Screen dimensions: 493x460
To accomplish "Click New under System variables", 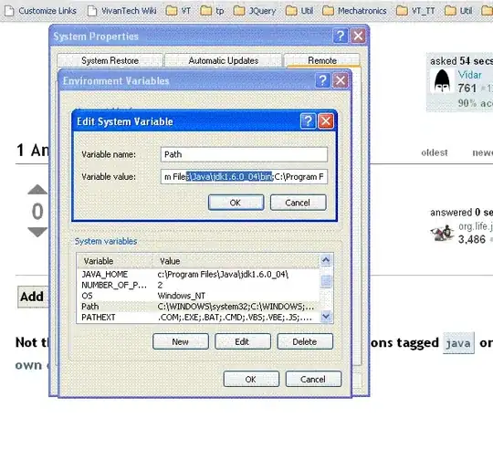I will [181, 341].
